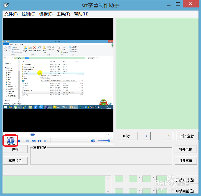The image size is (201, 196).
Task: Click the video preview display
Action: pyautogui.click(x=58, y=75)
